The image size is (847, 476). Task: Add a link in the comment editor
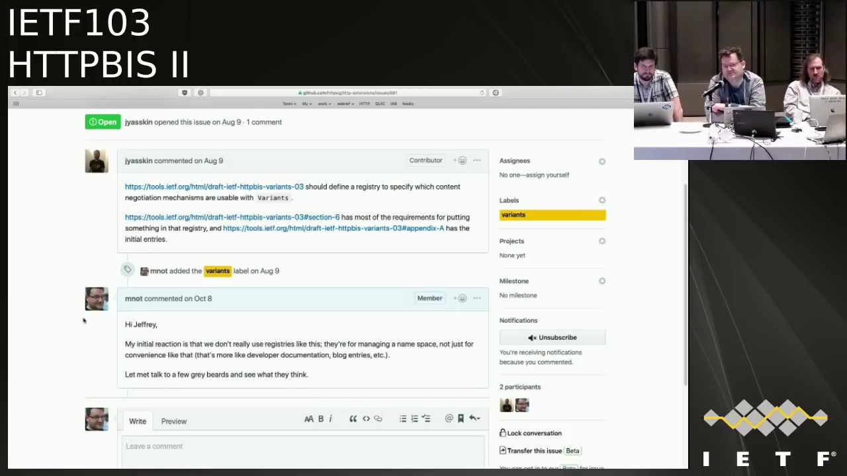pos(378,418)
